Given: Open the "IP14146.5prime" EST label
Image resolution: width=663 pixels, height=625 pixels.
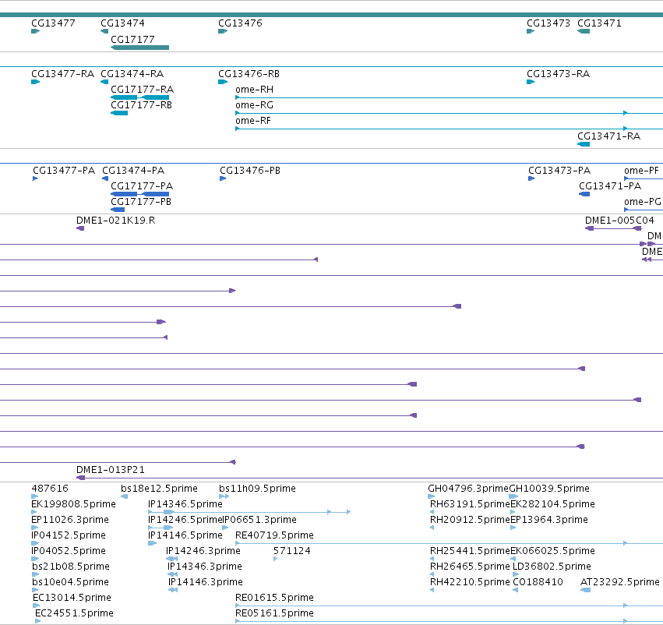Looking at the screenshot, I should (x=185, y=535).
